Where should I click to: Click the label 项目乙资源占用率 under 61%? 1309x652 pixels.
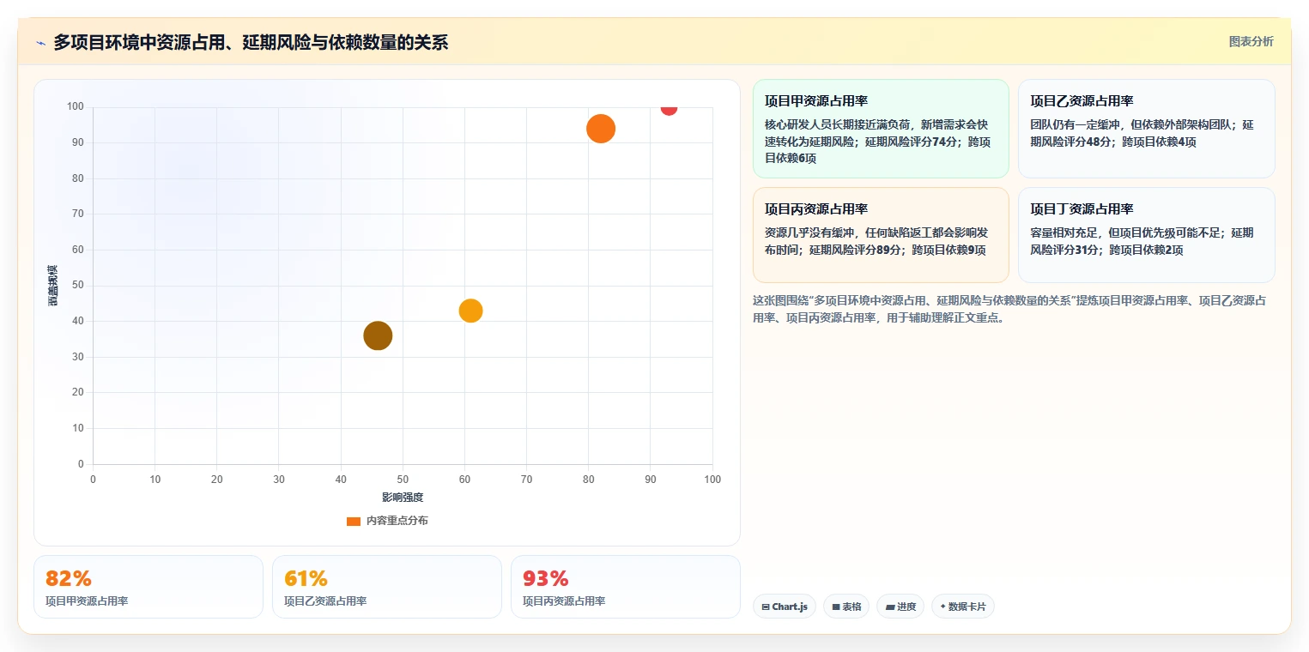(x=325, y=601)
